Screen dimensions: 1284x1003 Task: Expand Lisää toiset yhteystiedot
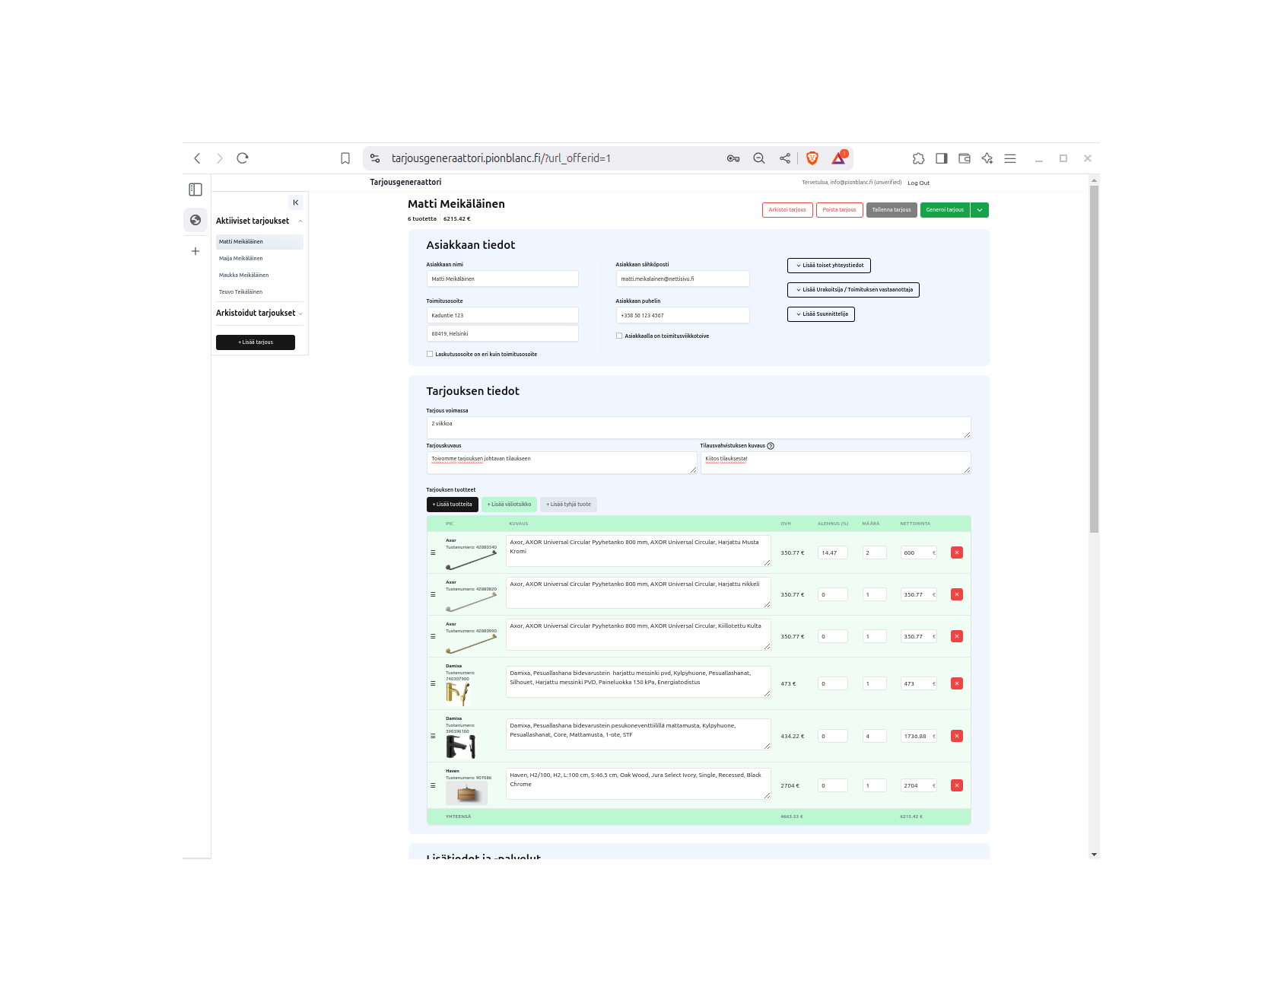[x=828, y=266]
